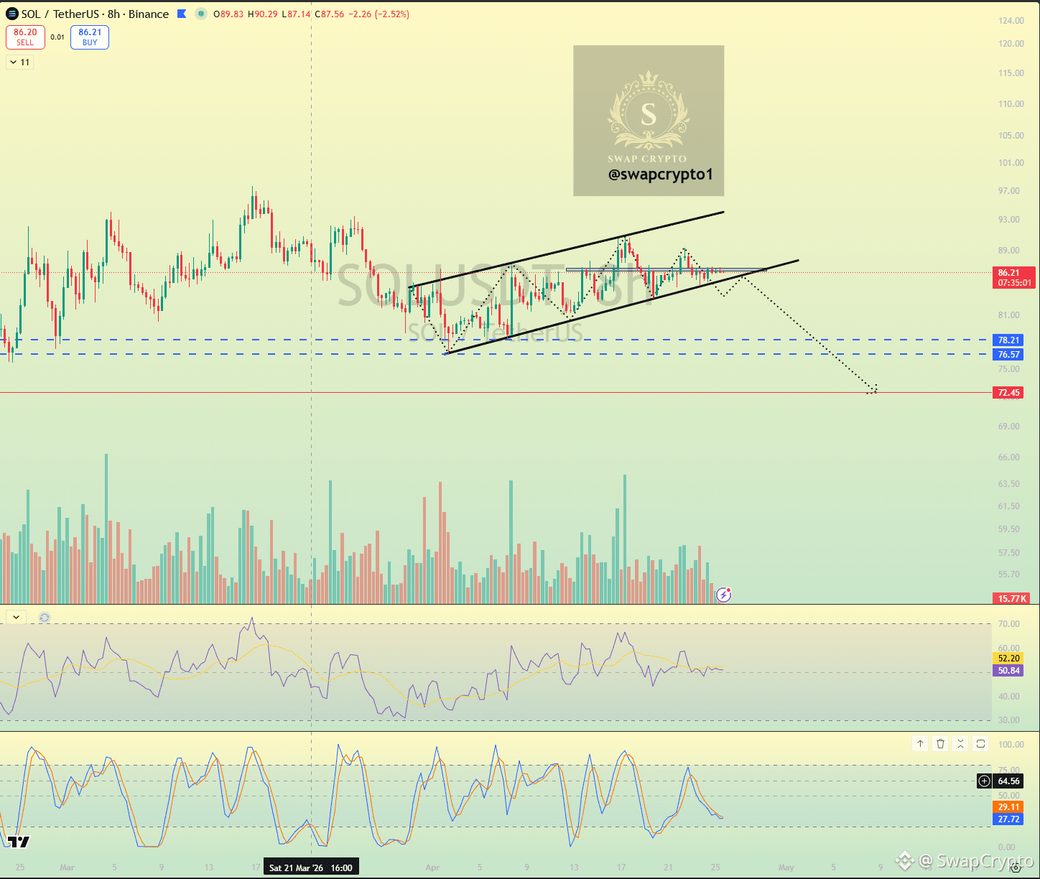Image resolution: width=1040 pixels, height=879 pixels.
Task: Click the Mar label on the time axis
Action: (68, 868)
